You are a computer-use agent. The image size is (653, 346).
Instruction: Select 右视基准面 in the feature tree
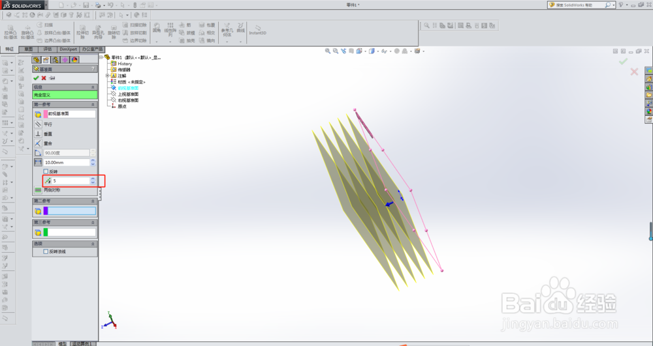tap(128, 100)
